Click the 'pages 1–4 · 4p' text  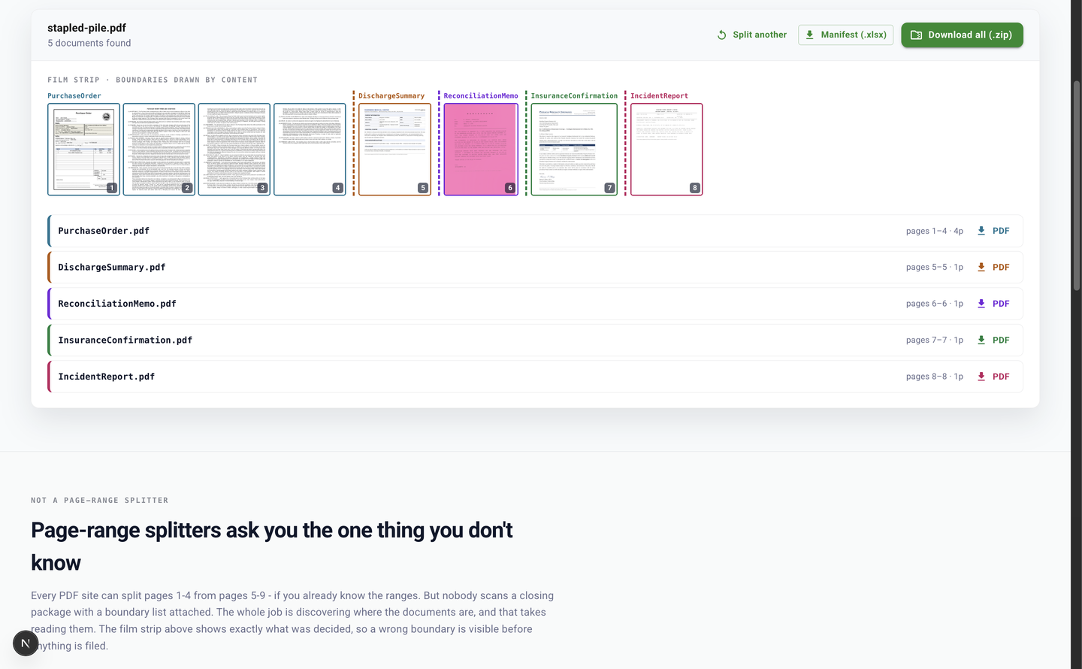tap(935, 231)
